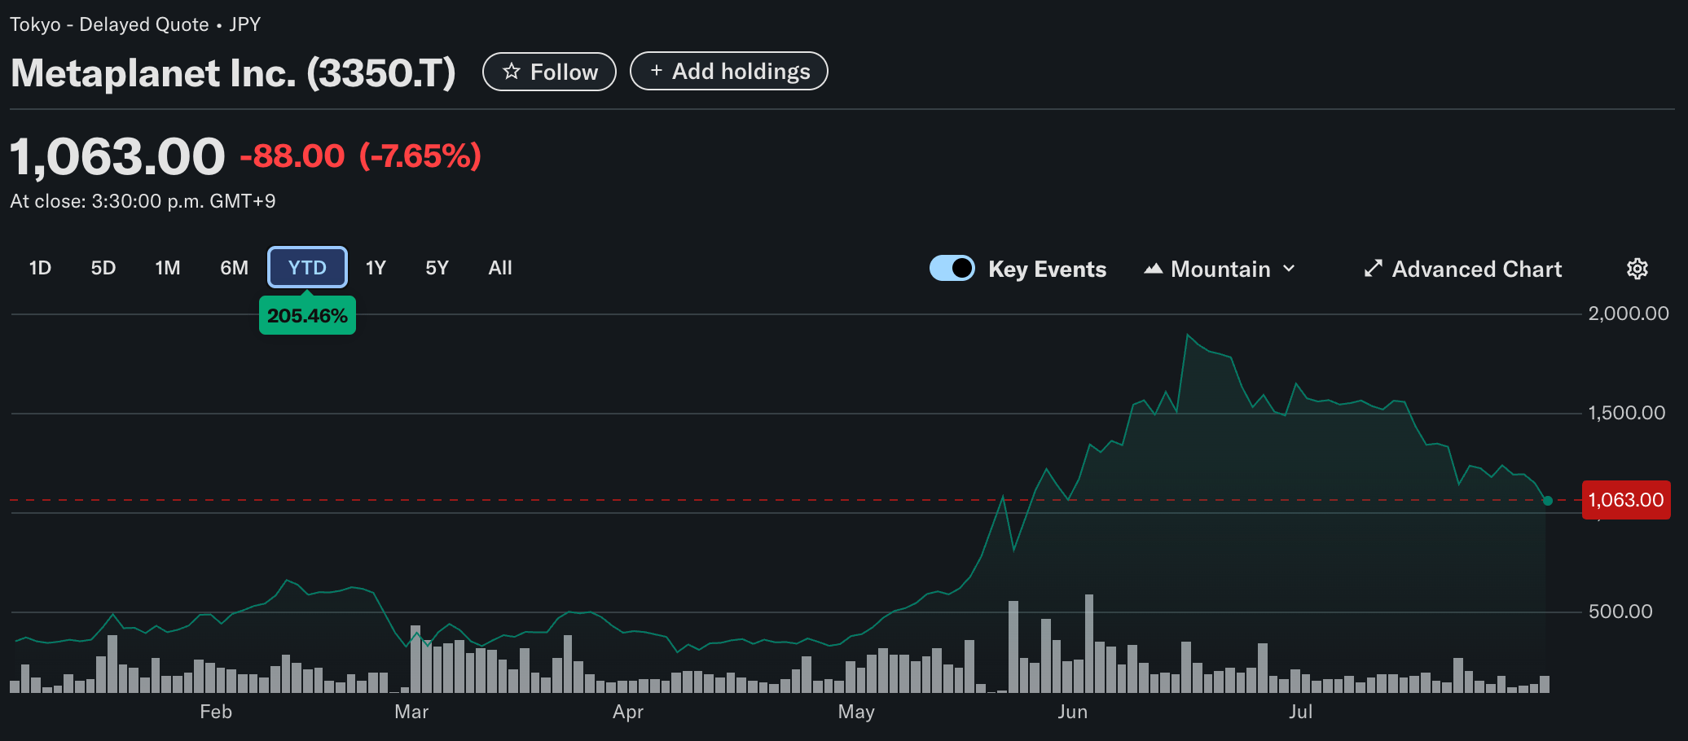Show the 1Y price history
Screen dimensions: 1688x741
[376, 268]
